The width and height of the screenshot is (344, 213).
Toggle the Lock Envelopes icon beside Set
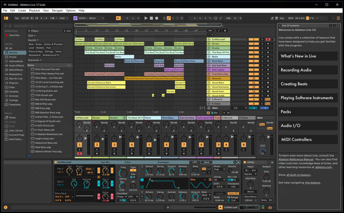pos(225,30)
